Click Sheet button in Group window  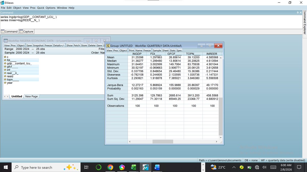click(165, 50)
